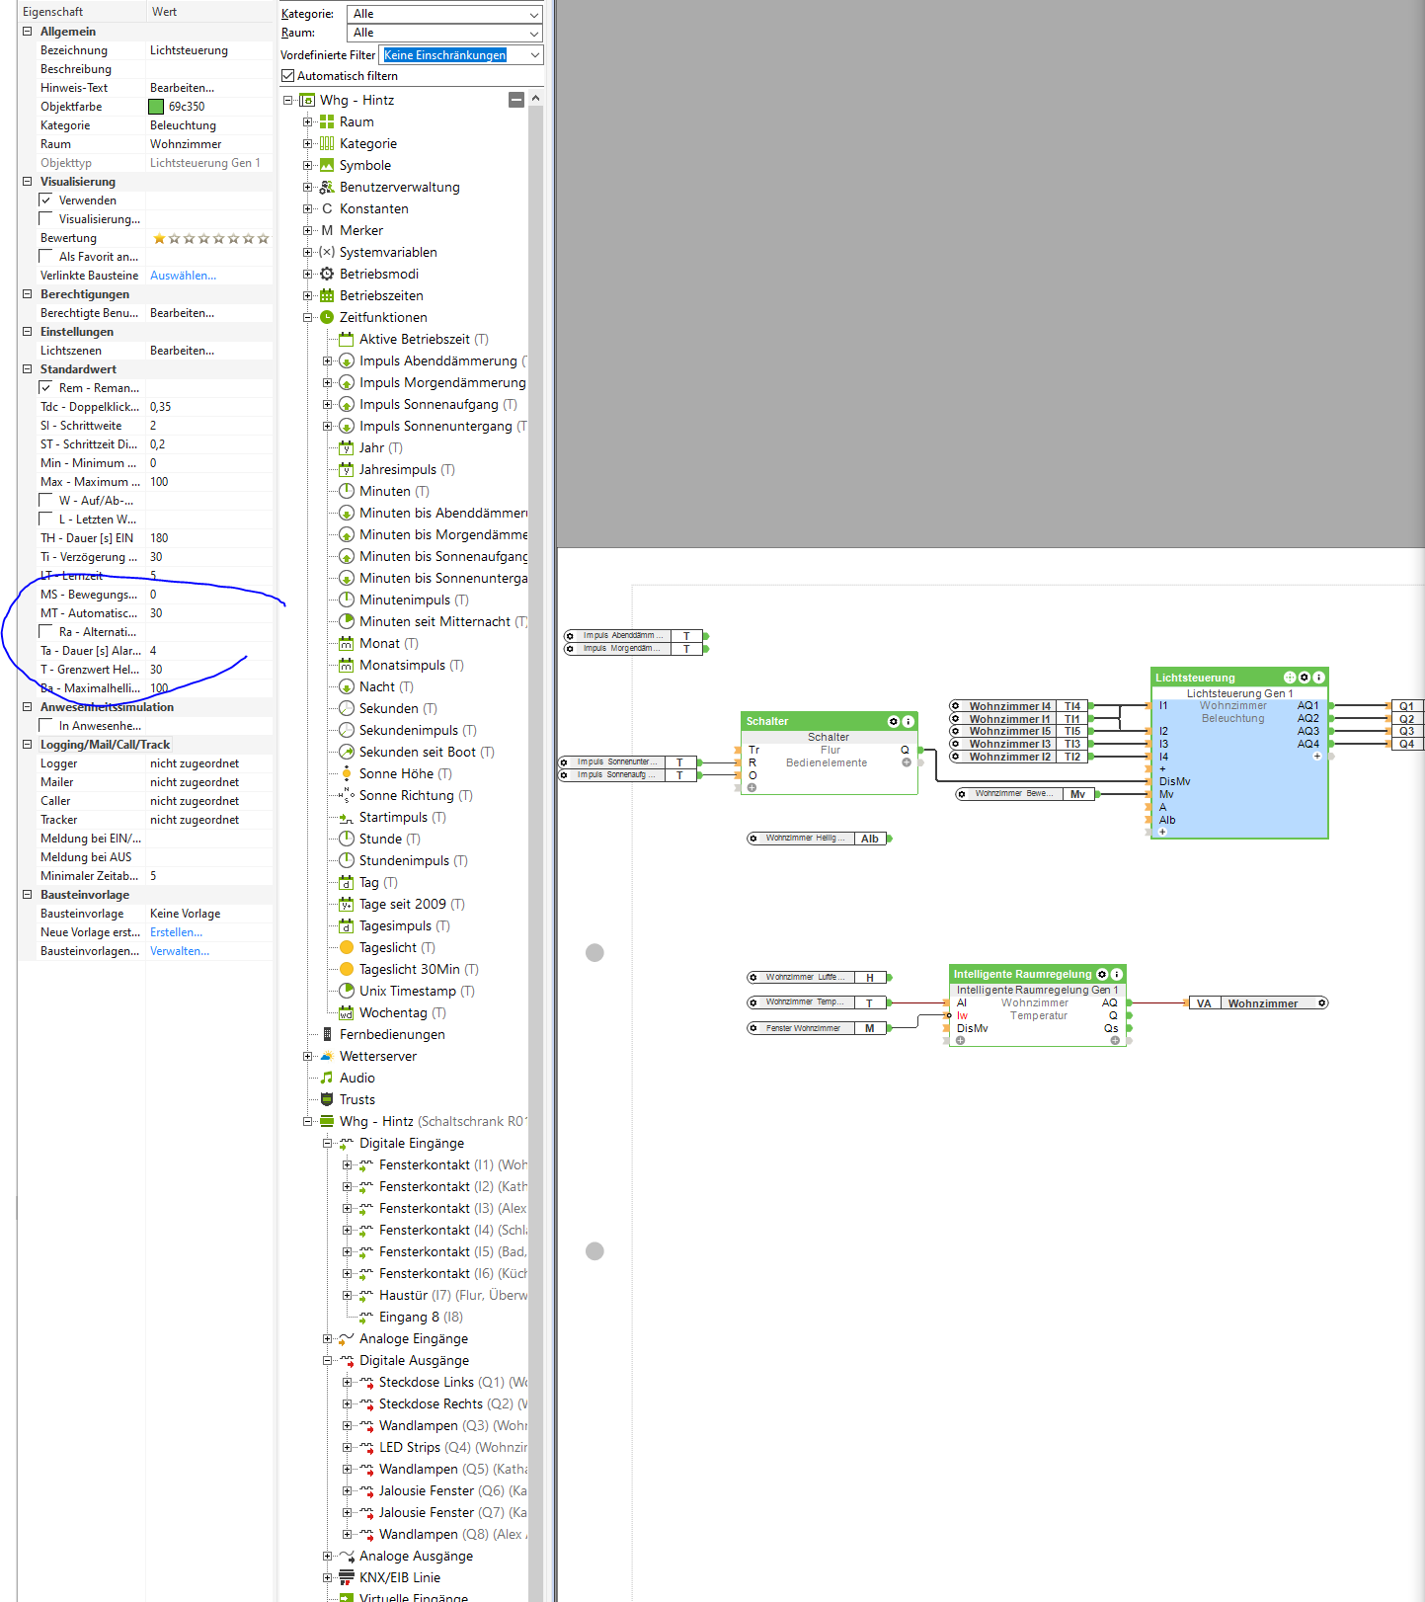Screen dimensions: 1425x1602
Task: Toggle Automatisch filtern checkbox
Action: pos(288,76)
